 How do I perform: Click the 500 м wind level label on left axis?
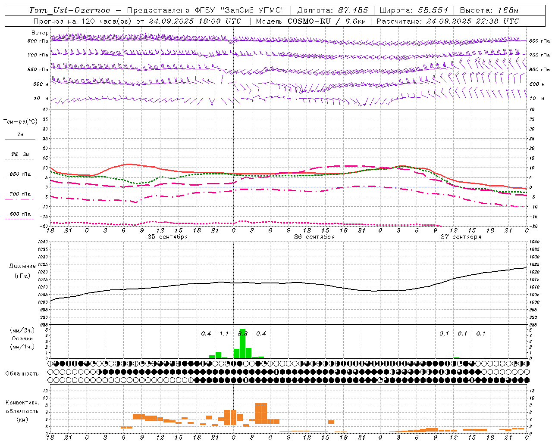pyautogui.click(x=41, y=84)
